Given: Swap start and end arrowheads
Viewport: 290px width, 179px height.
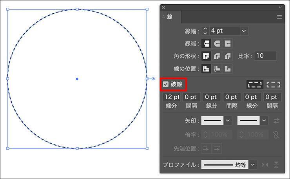Looking at the screenshot, I should click(277, 121).
